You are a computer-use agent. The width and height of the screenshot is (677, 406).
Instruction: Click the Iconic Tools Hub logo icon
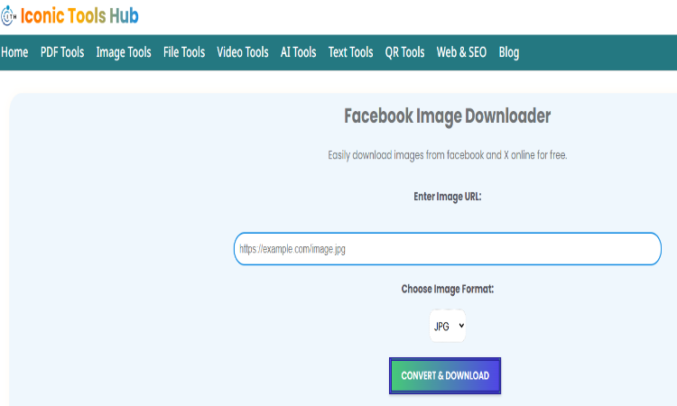pos(9,16)
